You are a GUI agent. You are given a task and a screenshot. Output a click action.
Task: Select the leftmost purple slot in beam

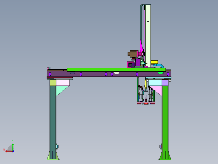[x=50, y=74]
